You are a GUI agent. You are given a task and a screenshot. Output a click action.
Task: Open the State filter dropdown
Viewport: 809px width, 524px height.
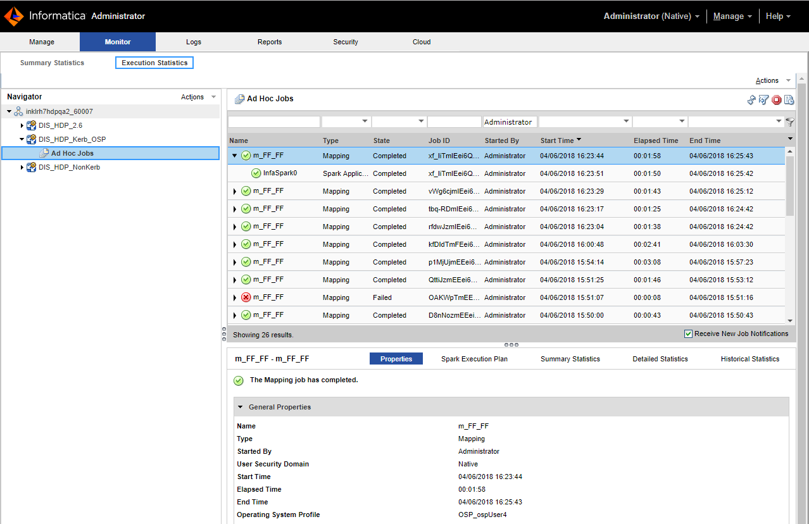[420, 122]
